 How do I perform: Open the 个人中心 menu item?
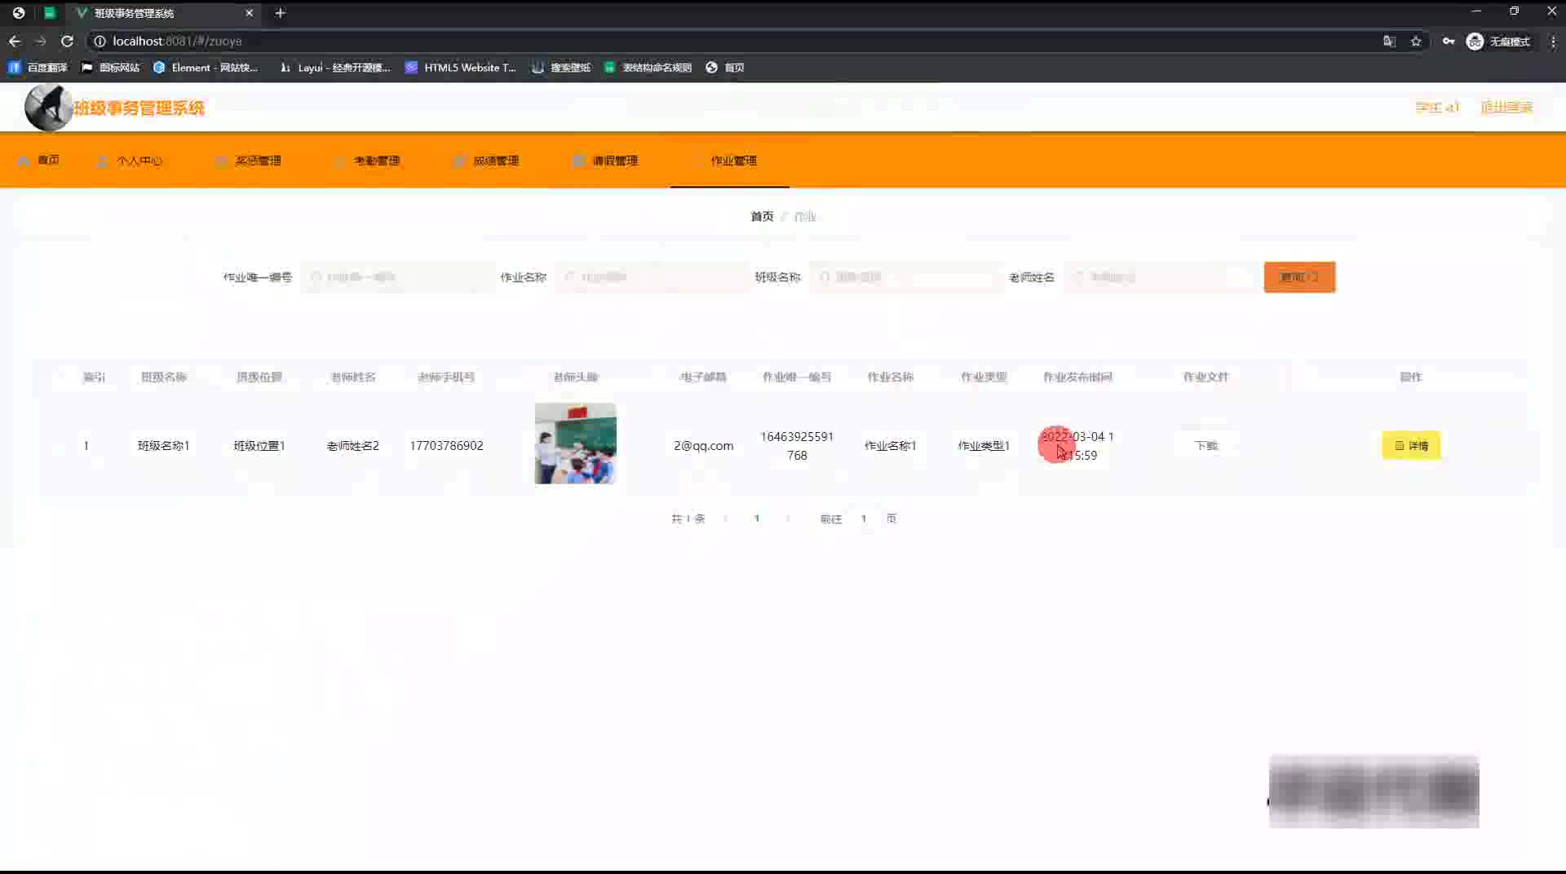tap(130, 161)
